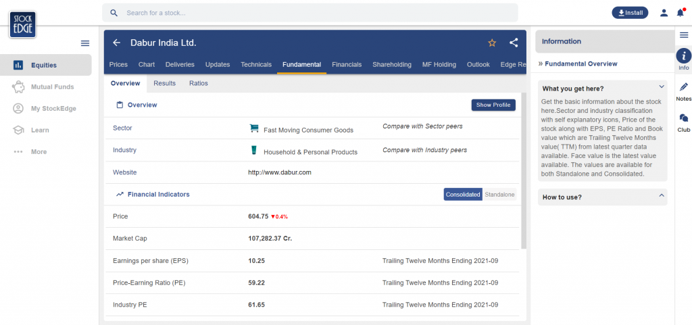Click the StockEdge logo
This screenshot has height=325, width=692.
click(22, 24)
